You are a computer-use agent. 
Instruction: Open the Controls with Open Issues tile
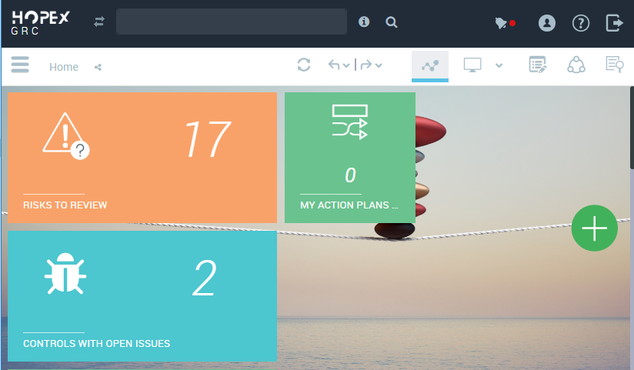142,296
